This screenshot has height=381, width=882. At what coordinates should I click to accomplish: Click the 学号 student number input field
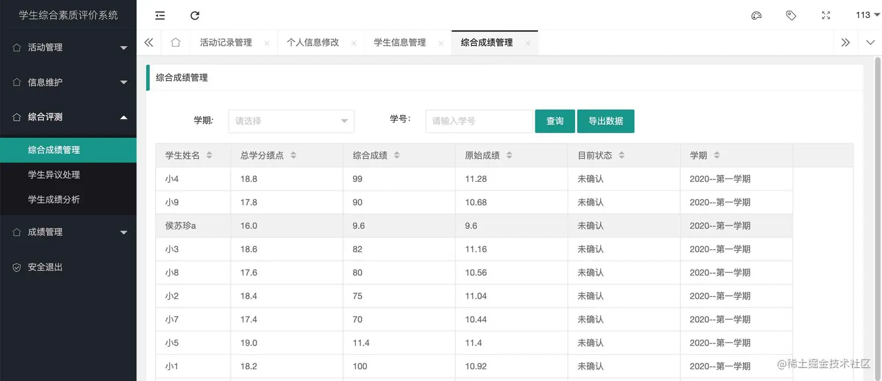[478, 121]
